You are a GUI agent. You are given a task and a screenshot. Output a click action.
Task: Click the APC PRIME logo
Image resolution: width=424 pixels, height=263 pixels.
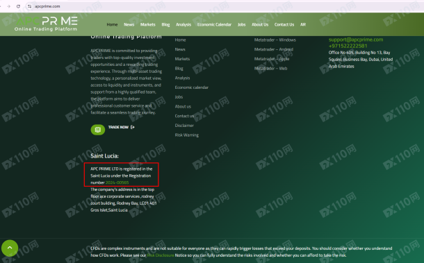[46, 24]
